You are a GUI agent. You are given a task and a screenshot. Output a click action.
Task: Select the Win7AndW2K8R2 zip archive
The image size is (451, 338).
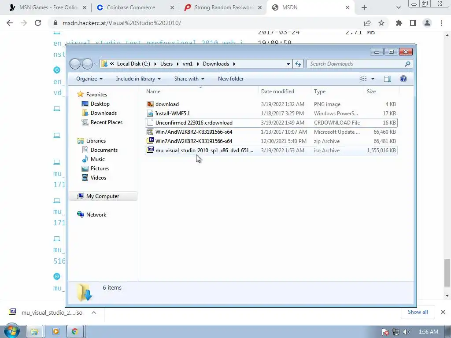[271, 141]
